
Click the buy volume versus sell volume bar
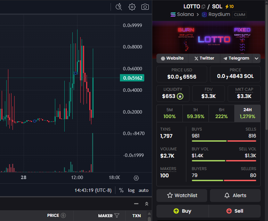(224, 161)
